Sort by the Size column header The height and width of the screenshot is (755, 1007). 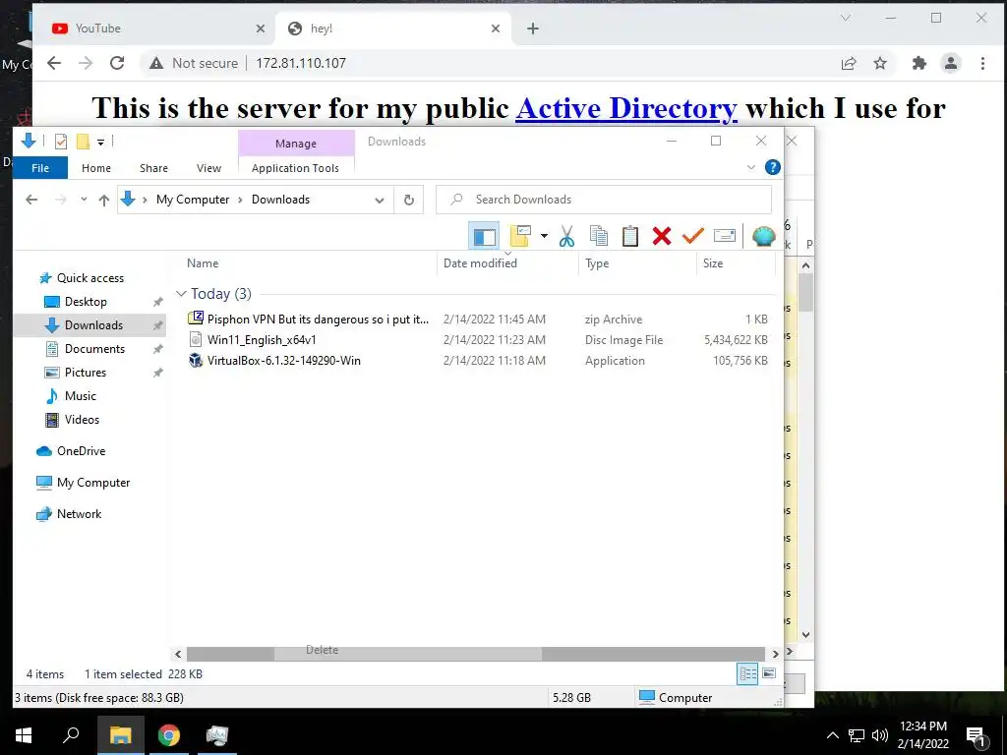713,263
